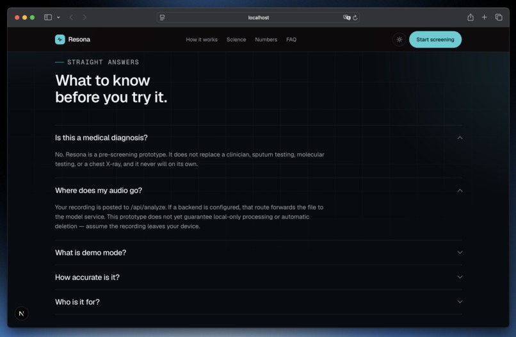Go back with the Safari back arrow

72,17
